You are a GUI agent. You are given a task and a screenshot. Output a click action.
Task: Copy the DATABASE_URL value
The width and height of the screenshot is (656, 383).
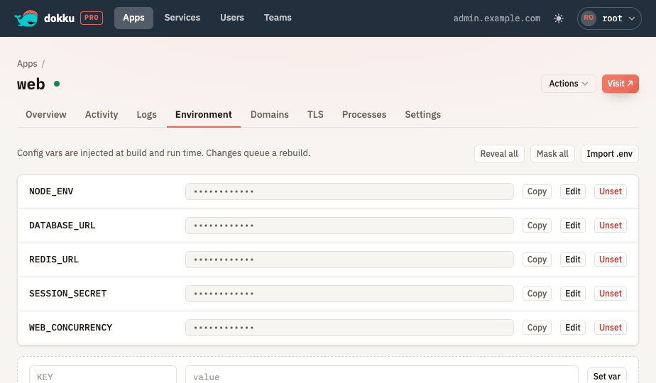537,226
